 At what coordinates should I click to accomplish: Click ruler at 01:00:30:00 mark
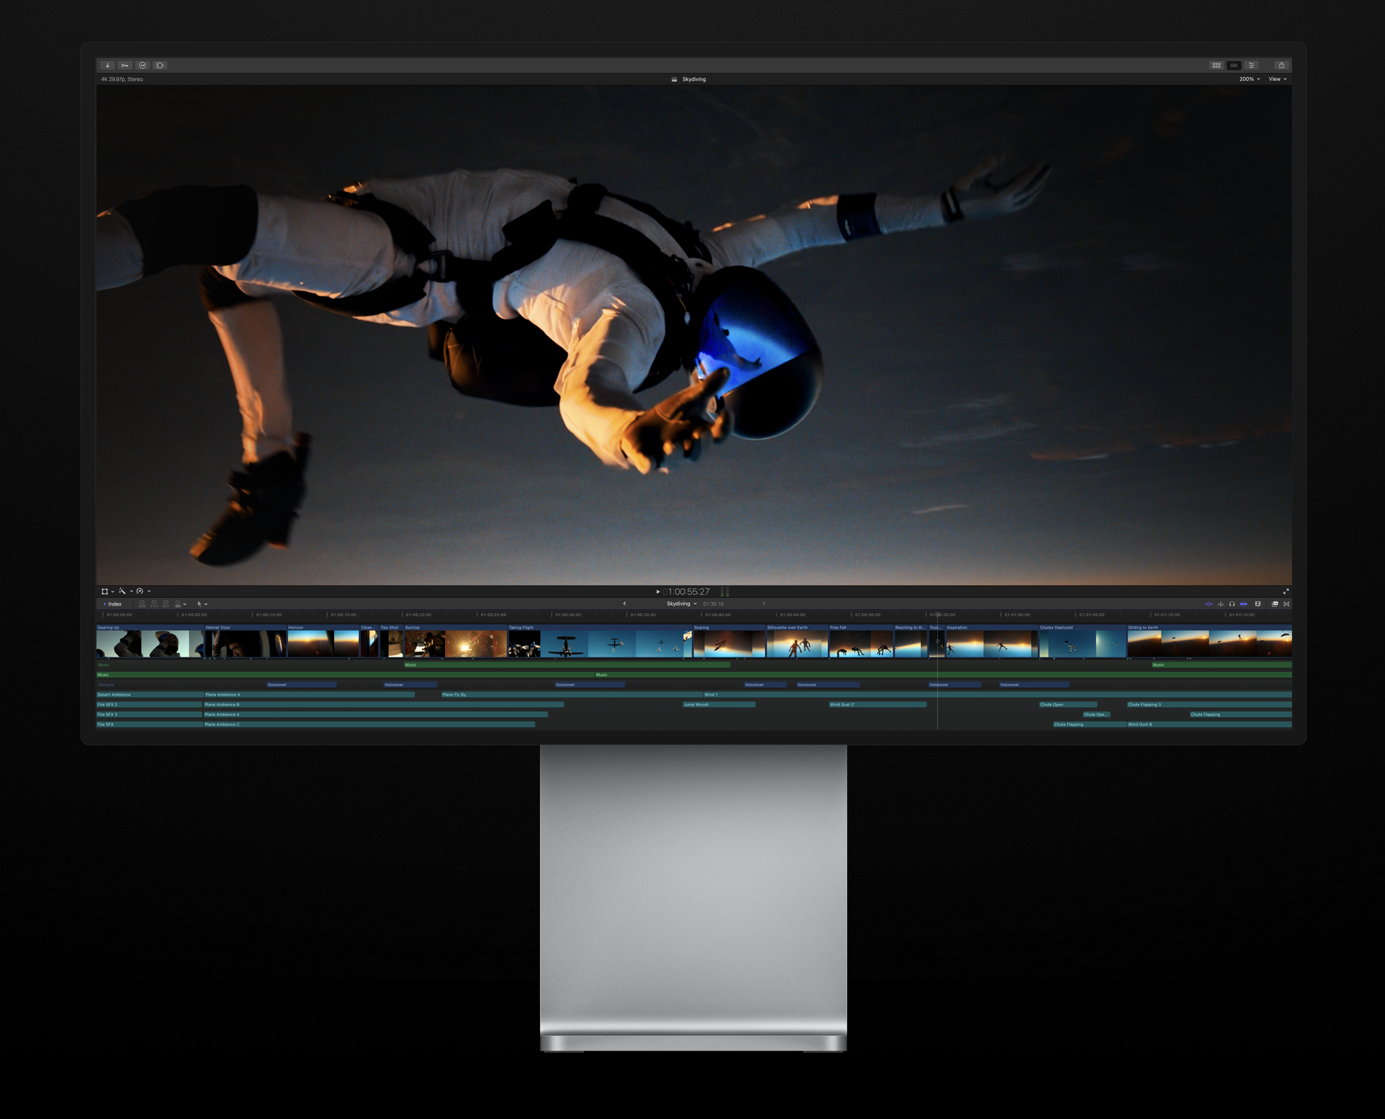tap(553, 615)
